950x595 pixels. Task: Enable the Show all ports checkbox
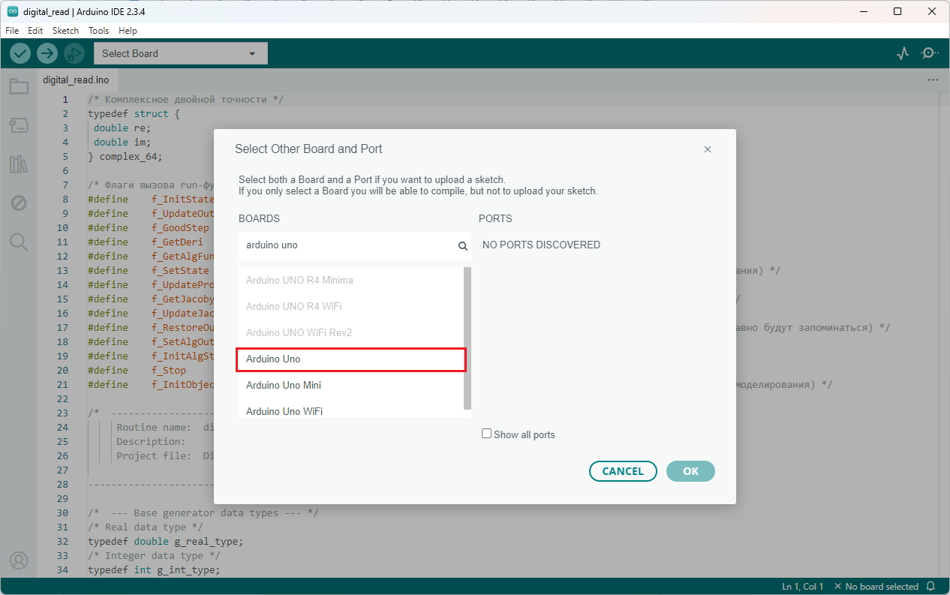pyautogui.click(x=487, y=434)
